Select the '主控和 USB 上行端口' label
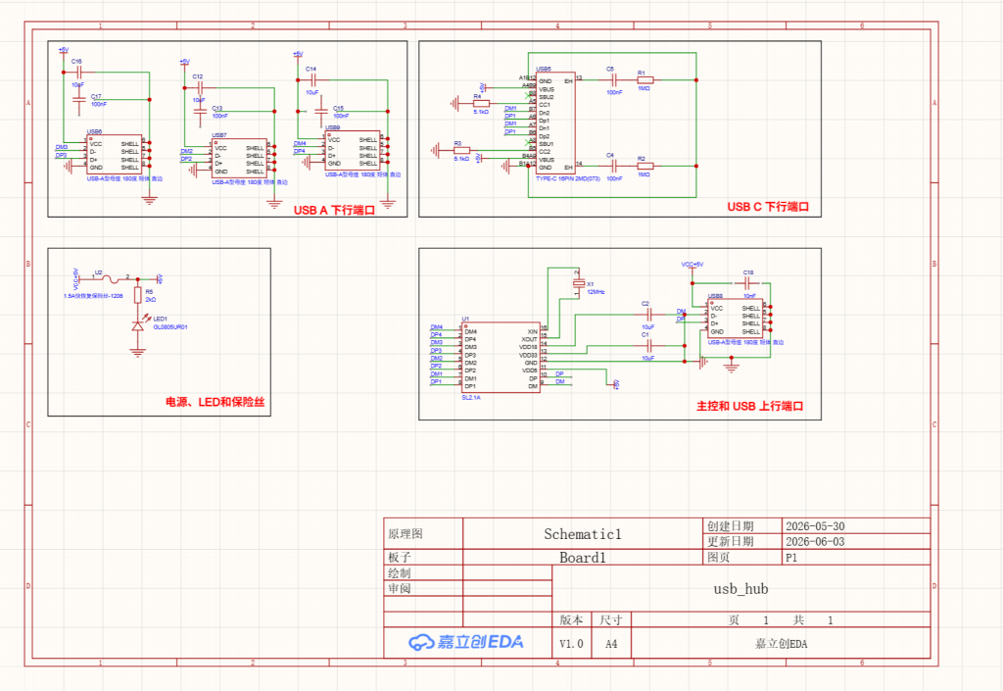Viewport: 1003px width, 691px height. (x=749, y=406)
